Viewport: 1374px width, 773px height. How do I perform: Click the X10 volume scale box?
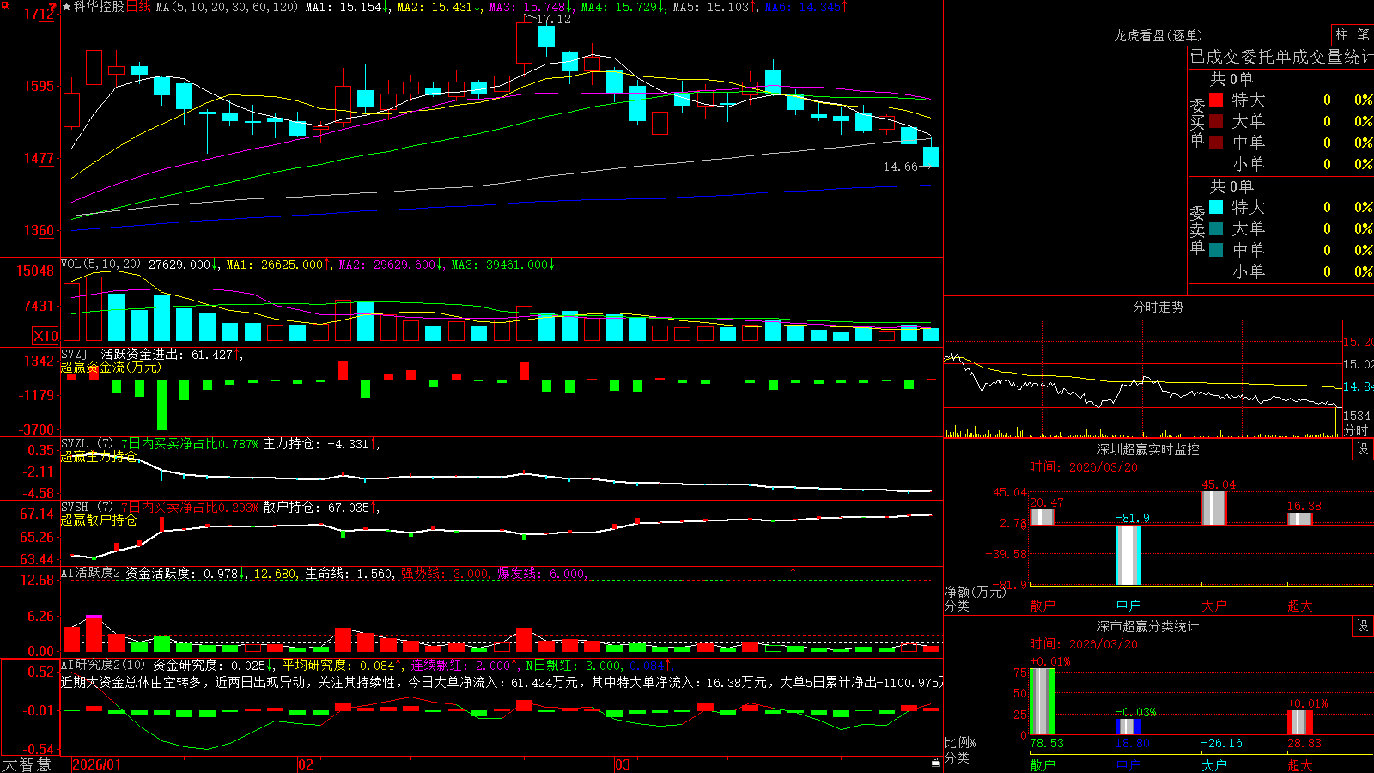(x=46, y=336)
